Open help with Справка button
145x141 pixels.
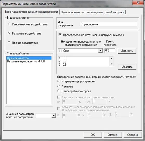[x=133, y=135]
